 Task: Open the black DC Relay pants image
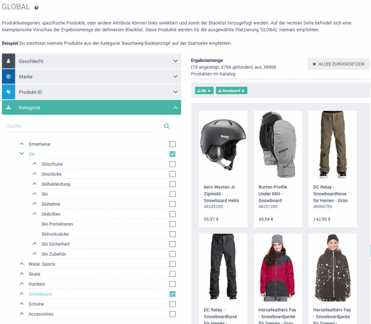click(223, 267)
